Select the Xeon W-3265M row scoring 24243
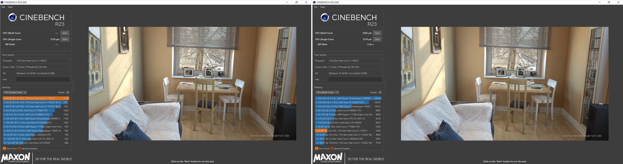Image resolution: width=623 pixels, height=164 pixels. [x=348, y=102]
